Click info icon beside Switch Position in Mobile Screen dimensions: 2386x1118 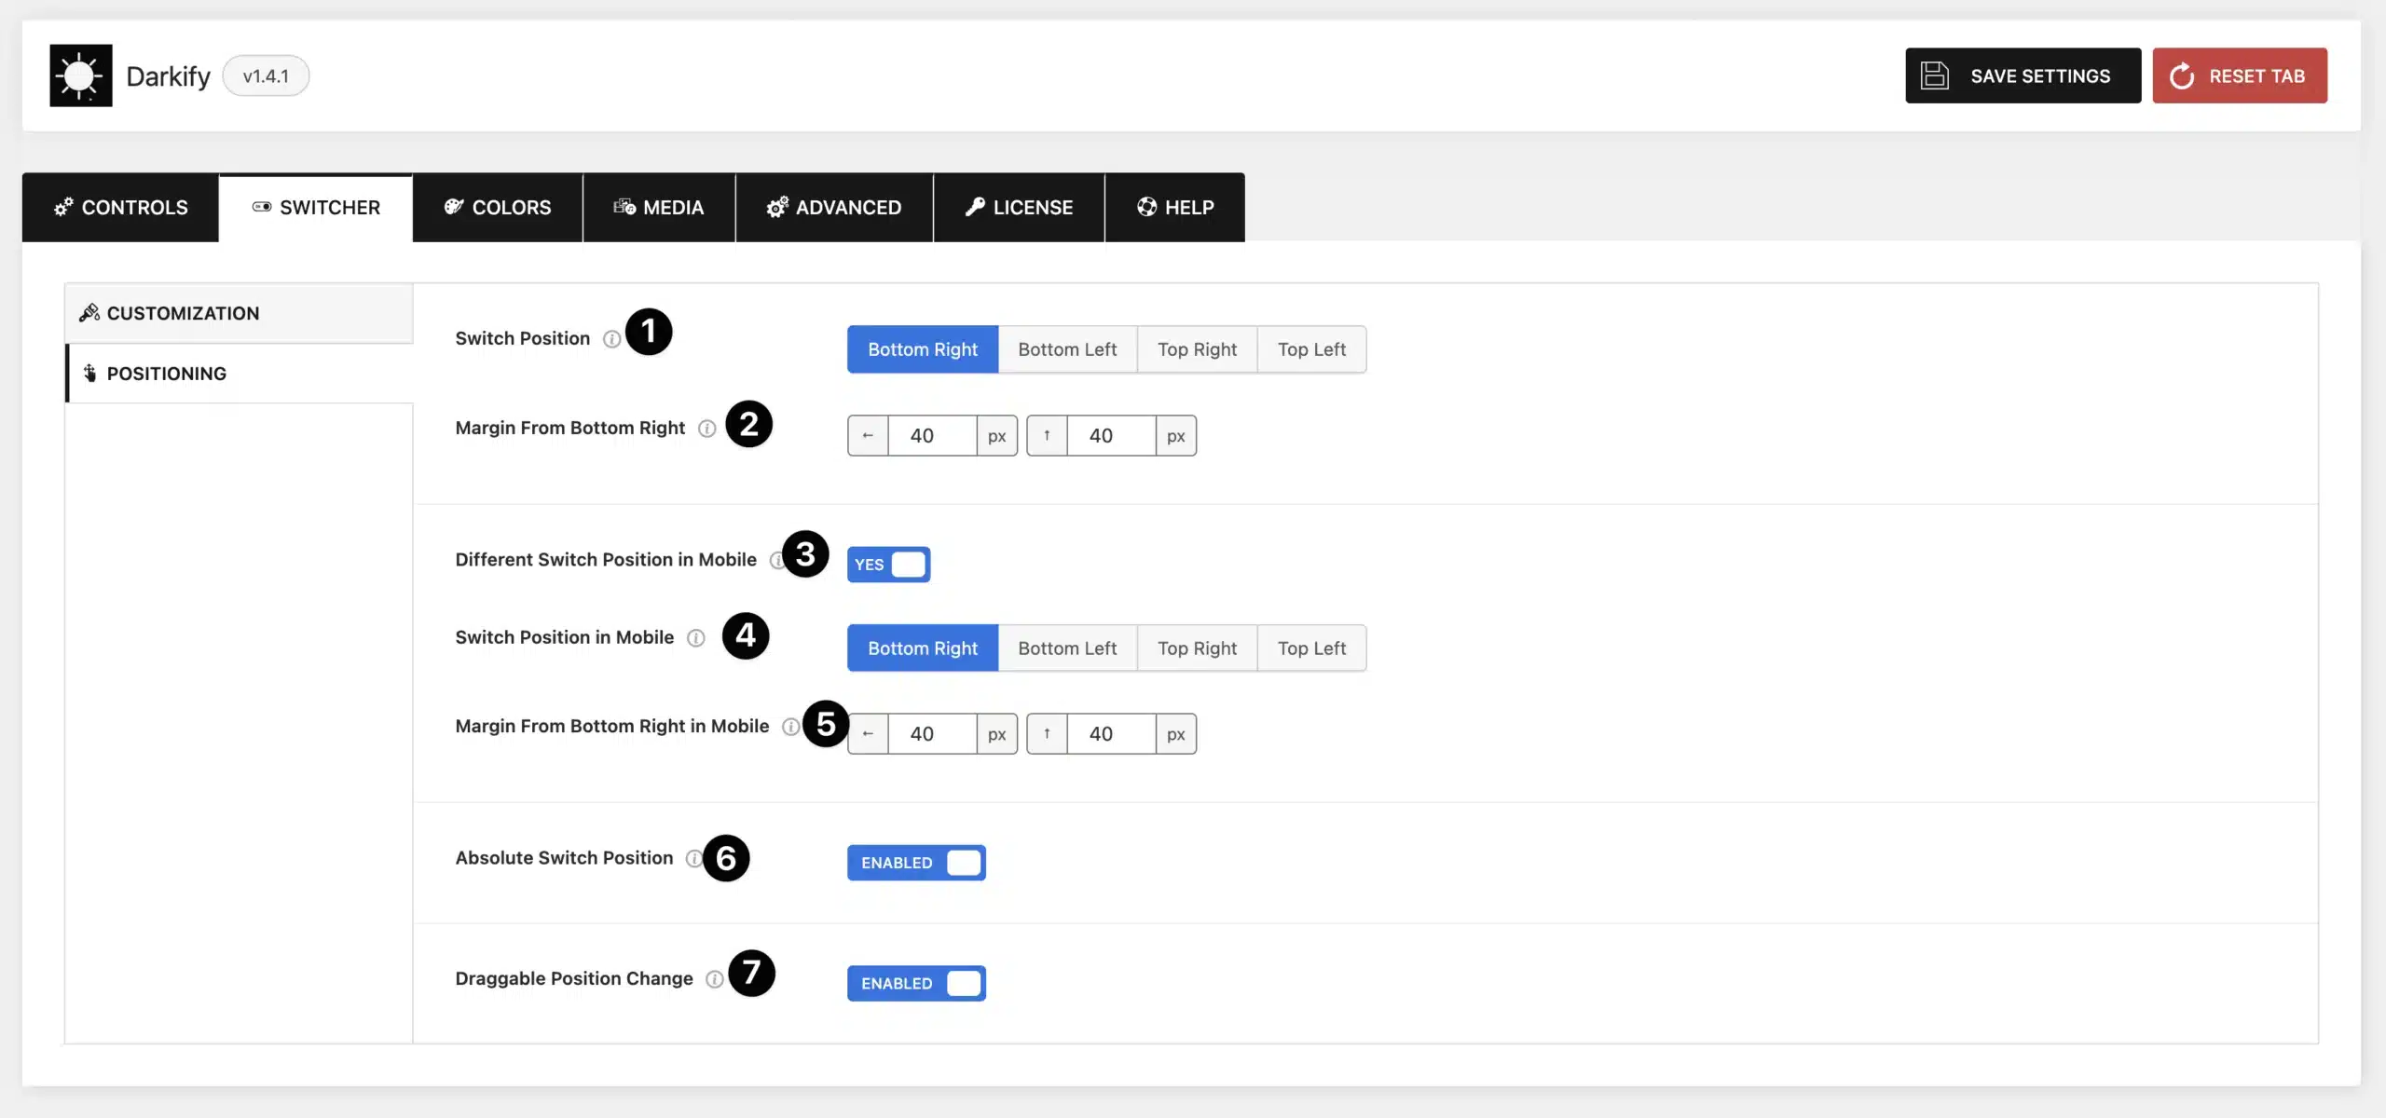(695, 638)
